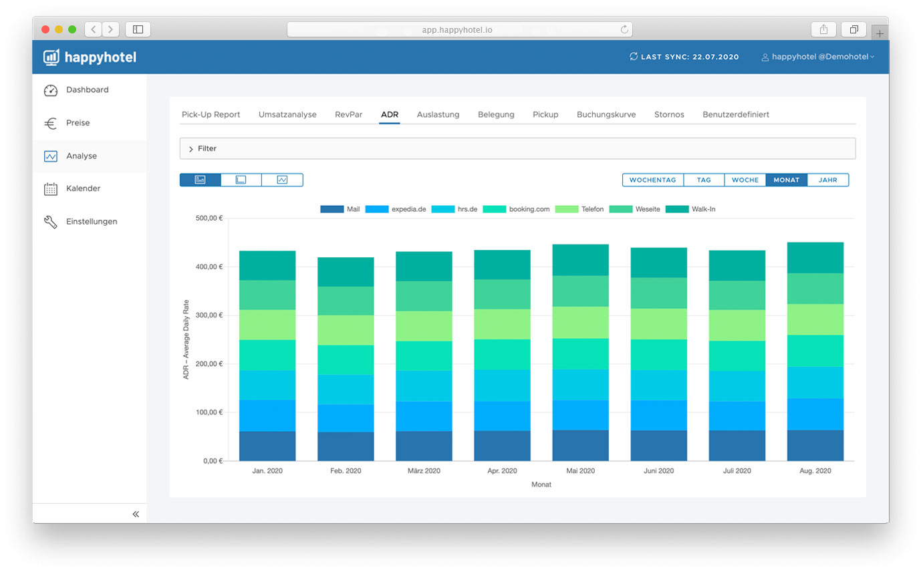Open a new browser tab

point(880,33)
